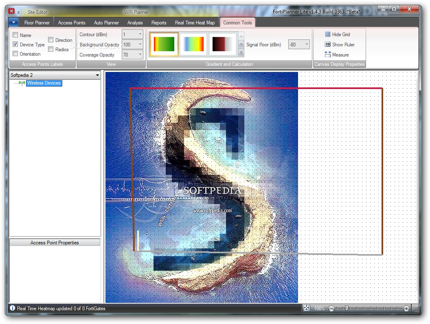Open the blue application menu button
The image size is (430, 324).
coord(13,22)
